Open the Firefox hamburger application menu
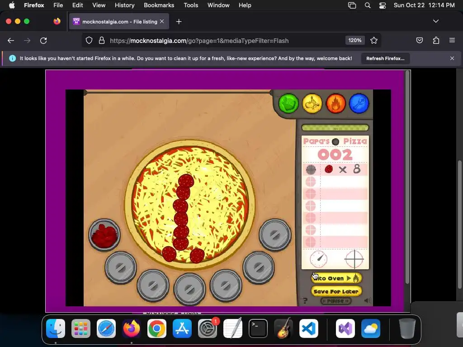The width and height of the screenshot is (463, 347). coord(452,40)
